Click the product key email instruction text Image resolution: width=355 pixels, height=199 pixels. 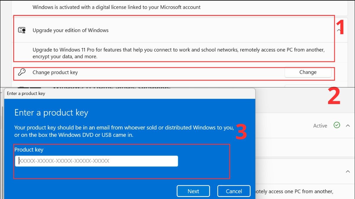point(124,131)
